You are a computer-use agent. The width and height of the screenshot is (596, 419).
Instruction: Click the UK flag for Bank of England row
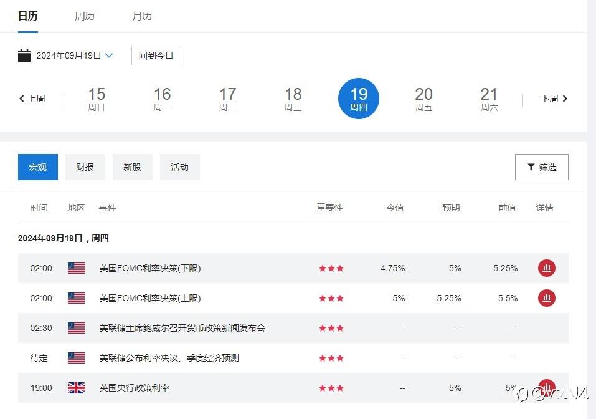(76, 388)
